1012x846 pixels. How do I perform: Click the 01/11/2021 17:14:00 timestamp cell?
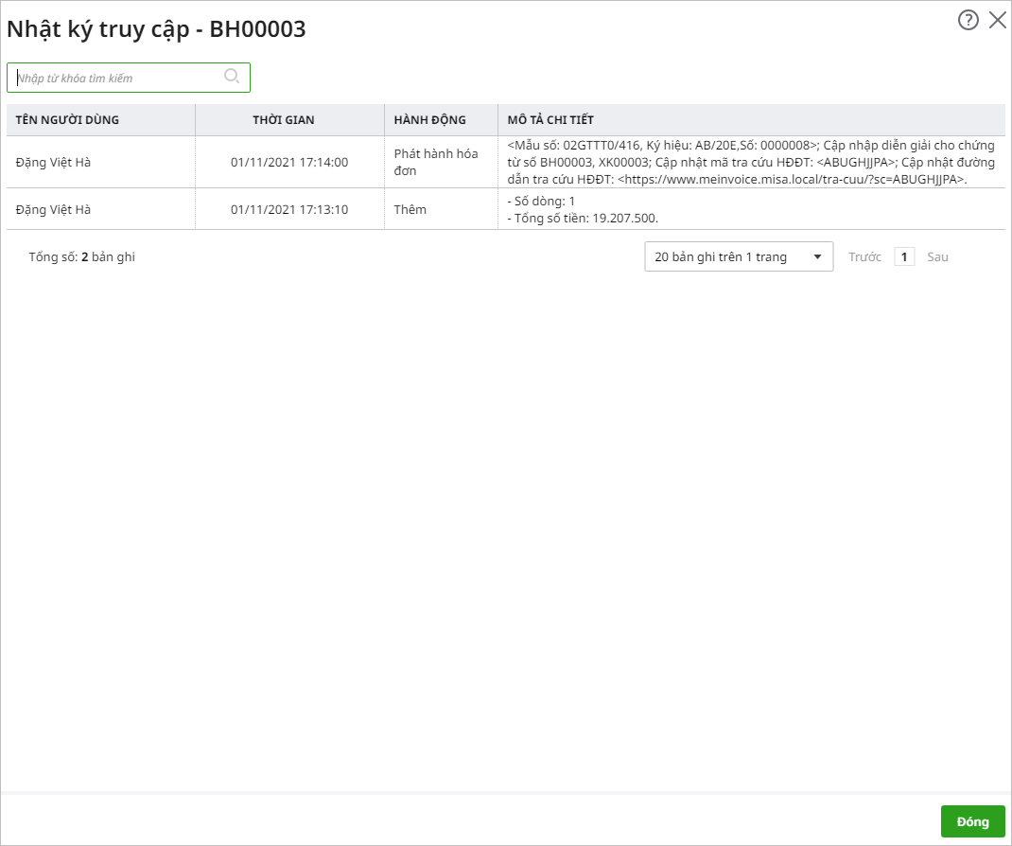(x=289, y=162)
